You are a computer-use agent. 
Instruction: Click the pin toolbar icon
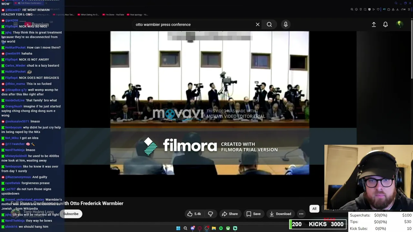click(361, 9)
